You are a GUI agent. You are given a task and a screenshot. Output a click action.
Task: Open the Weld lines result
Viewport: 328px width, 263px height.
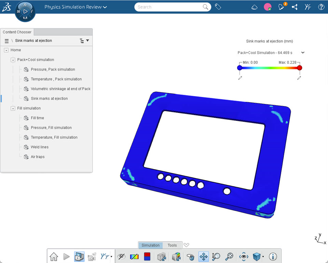click(x=40, y=147)
